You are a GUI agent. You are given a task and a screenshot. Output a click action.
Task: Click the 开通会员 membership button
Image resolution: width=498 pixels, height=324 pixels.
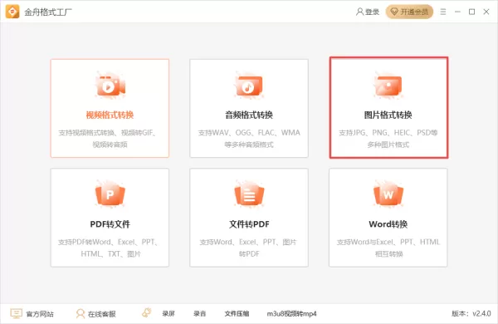(x=409, y=12)
